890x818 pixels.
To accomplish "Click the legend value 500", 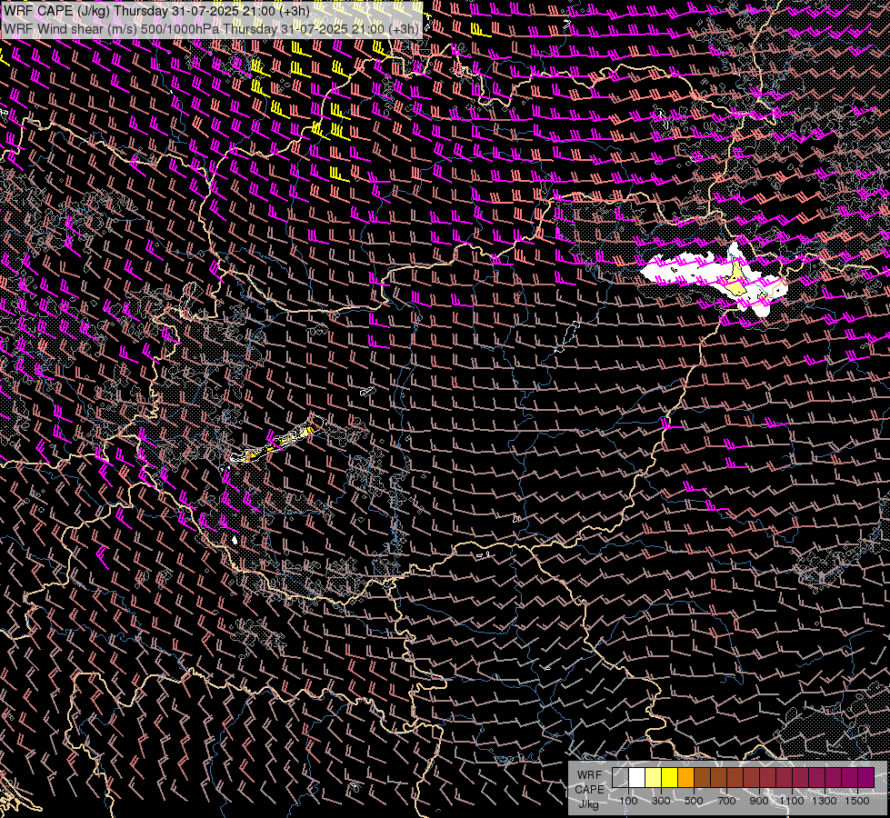I will pos(694,801).
